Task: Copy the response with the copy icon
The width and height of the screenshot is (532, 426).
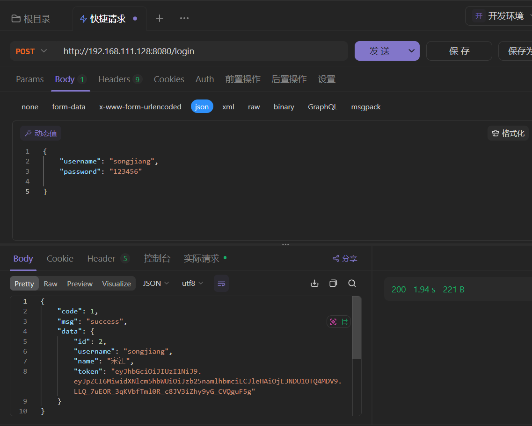Action: 333,284
